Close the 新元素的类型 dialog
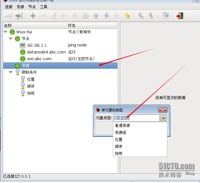200x183 pixels. [163, 110]
